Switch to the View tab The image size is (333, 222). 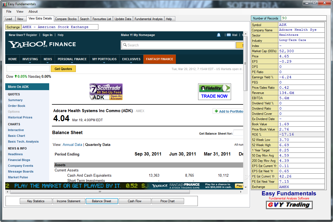click(20, 19)
